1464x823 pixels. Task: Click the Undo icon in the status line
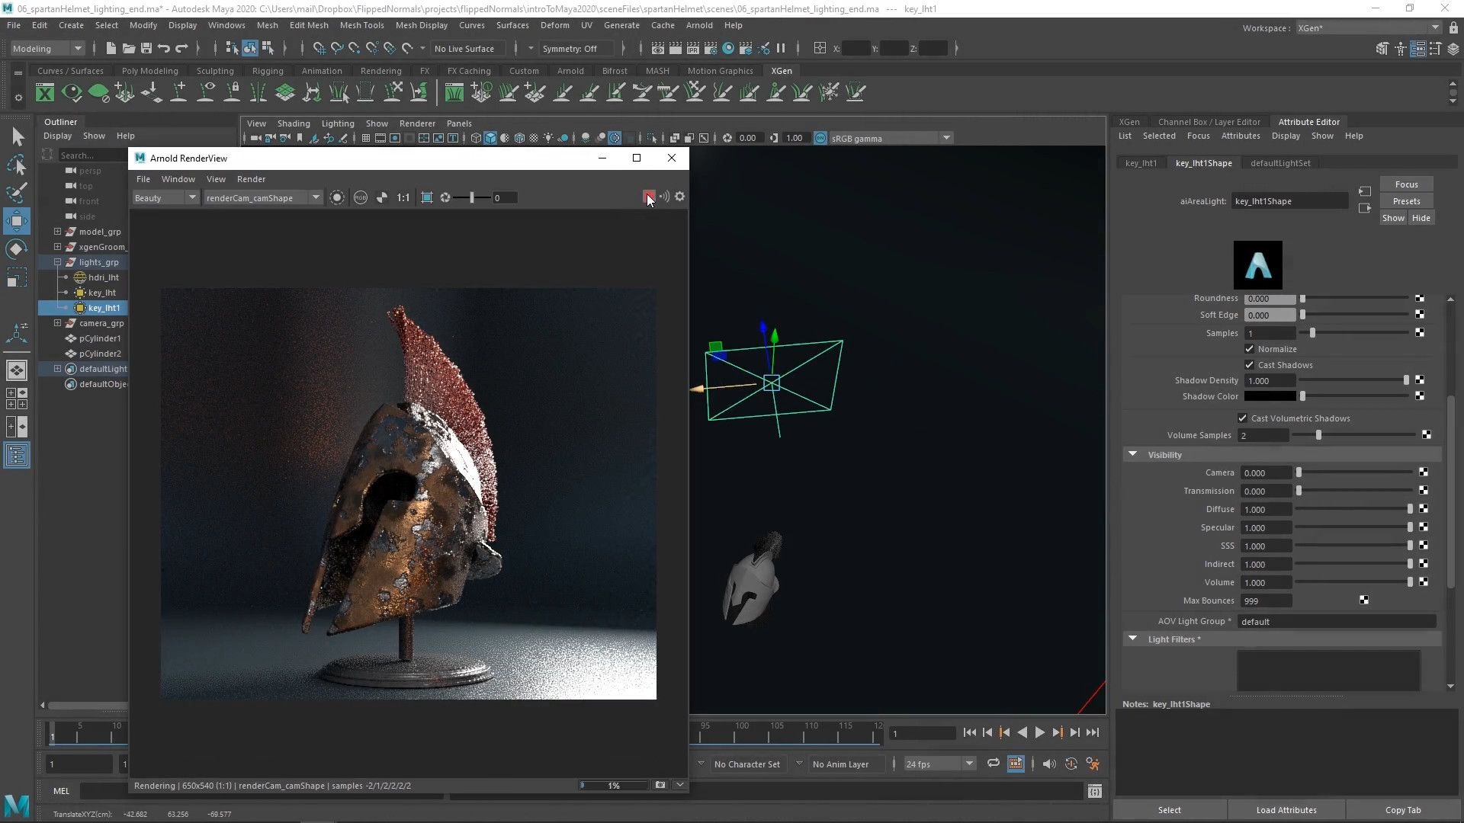coord(164,48)
